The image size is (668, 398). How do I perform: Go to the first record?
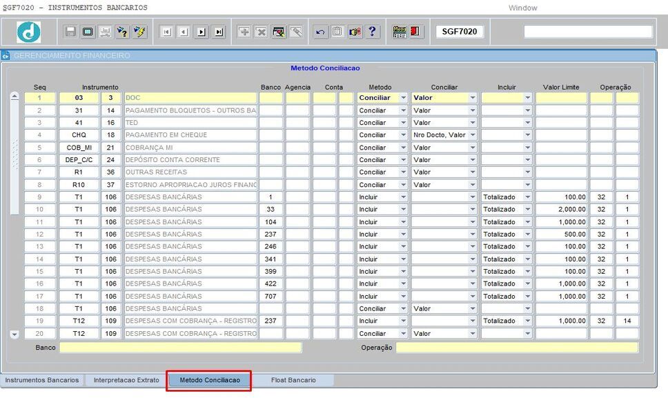click(x=166, y=32)
